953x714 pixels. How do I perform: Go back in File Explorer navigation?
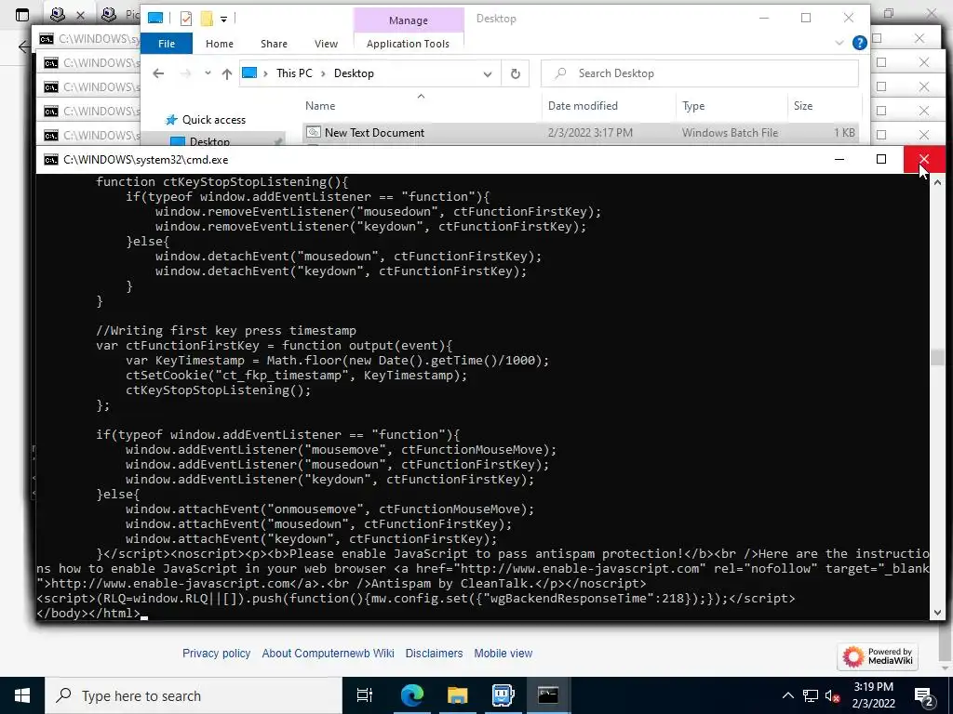tap(158, 73)
